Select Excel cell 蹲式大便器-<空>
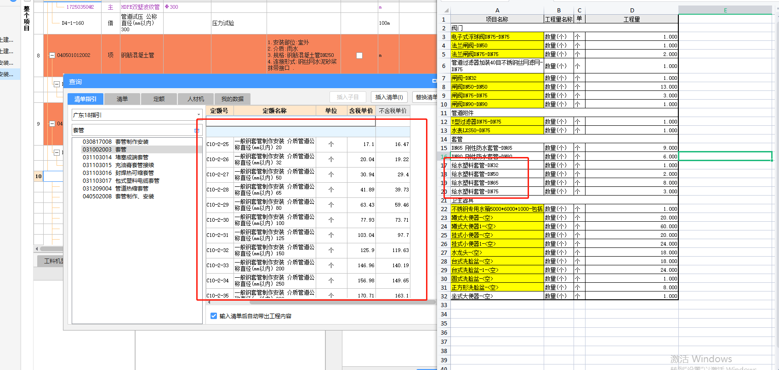 pos(497,218)
